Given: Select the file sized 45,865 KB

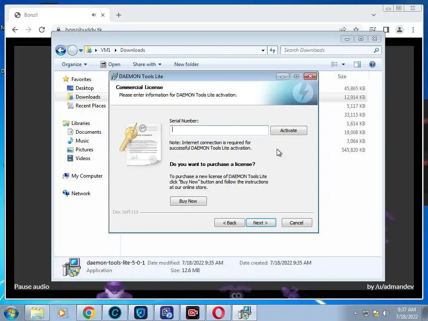Looking at the screenshot, I should point(354,89).
